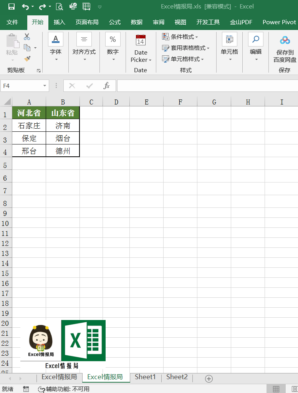This screenshot has width=298, height=393.
Task: Select cell containing 山东省
Action: (63, 113)
